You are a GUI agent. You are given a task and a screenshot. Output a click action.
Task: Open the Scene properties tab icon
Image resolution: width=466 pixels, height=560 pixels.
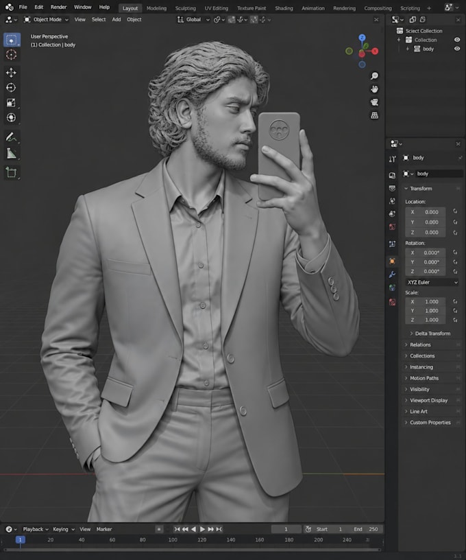pos(392,214)
